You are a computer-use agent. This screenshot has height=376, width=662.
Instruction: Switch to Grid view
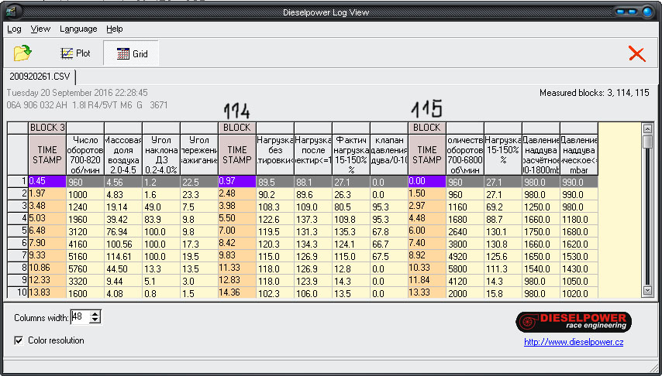[131, 53]
